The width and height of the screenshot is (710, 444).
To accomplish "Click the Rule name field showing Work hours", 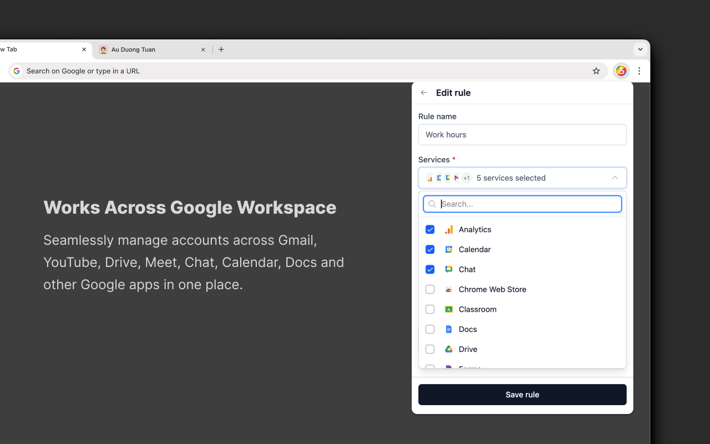I will [522, 134].
